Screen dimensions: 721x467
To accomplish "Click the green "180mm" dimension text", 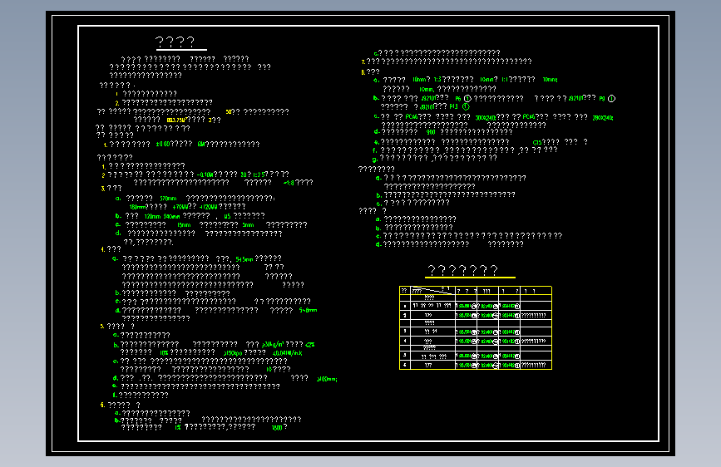I will tap(137, 207).
